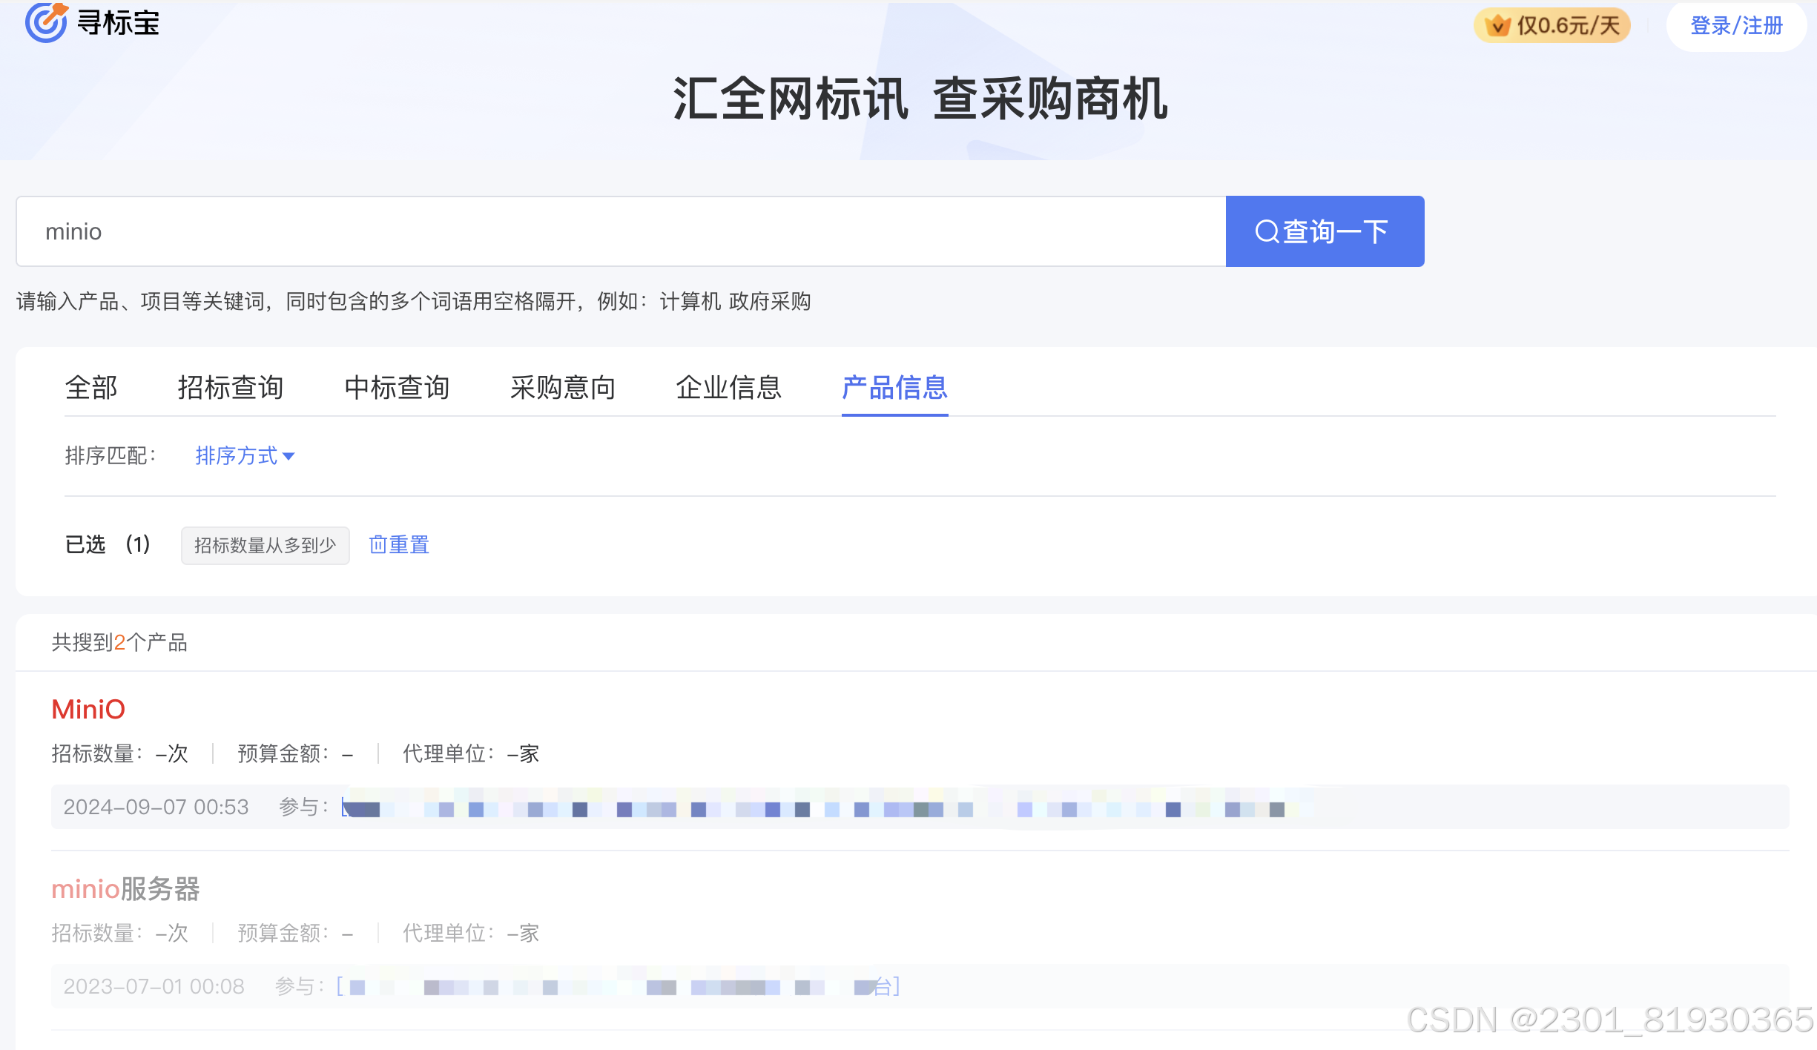Click the 2024-09-07 00:53 timestamp

156,807
